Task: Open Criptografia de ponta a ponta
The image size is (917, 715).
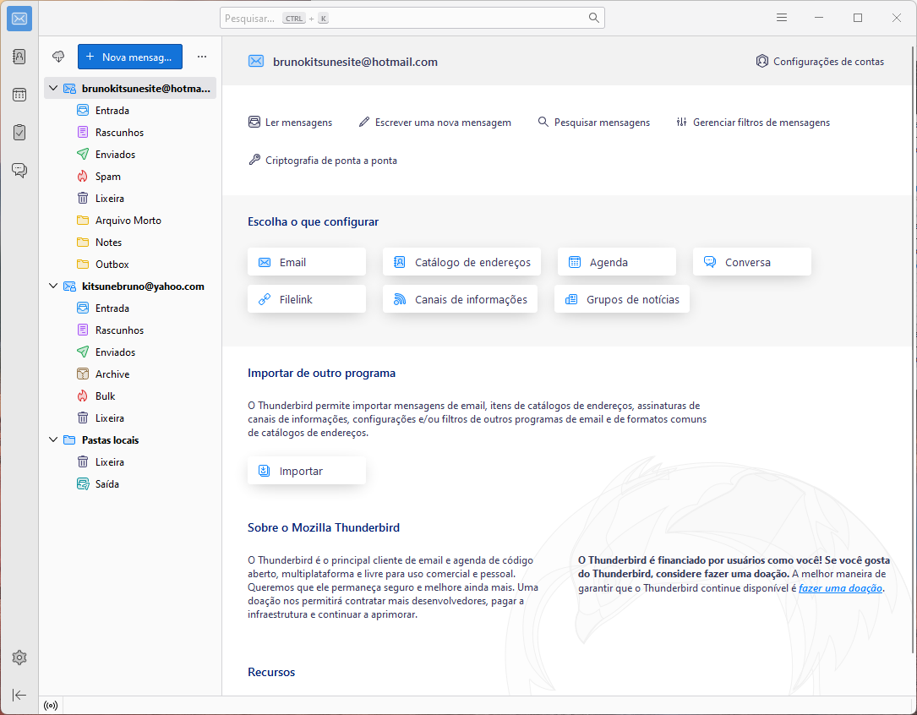Action: click(322, 161)
